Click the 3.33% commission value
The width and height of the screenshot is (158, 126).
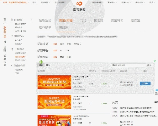coord(104,103)
